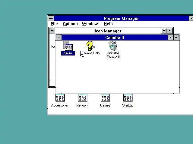The height and width of the screenshot is (144, 193).
Task: Open the File menu
Action: pos(54,24)
